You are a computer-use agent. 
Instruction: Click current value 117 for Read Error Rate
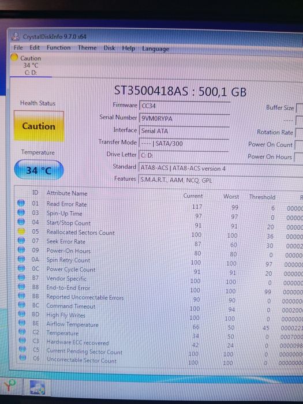(197, 207)
